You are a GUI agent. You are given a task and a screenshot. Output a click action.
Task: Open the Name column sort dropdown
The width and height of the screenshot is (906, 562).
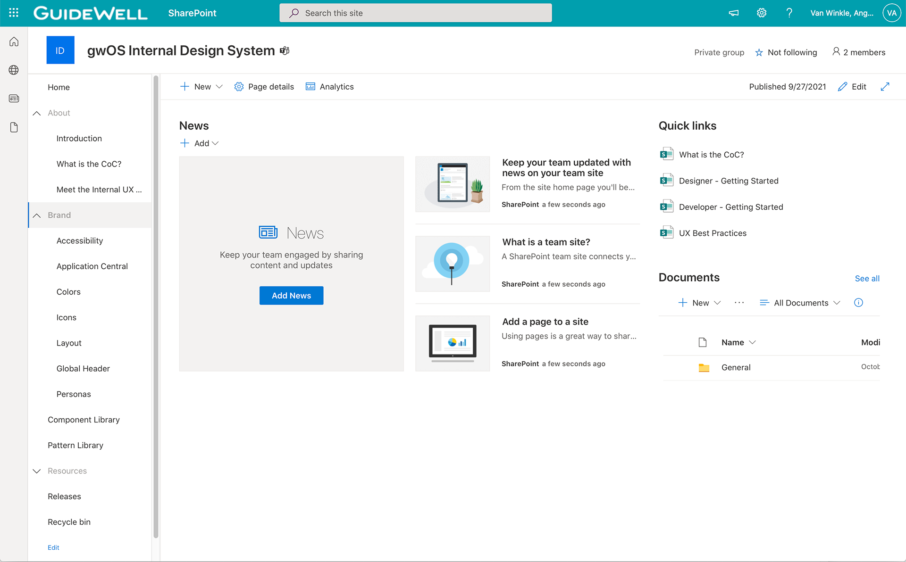pyautogui.click(x=738, y=342)
